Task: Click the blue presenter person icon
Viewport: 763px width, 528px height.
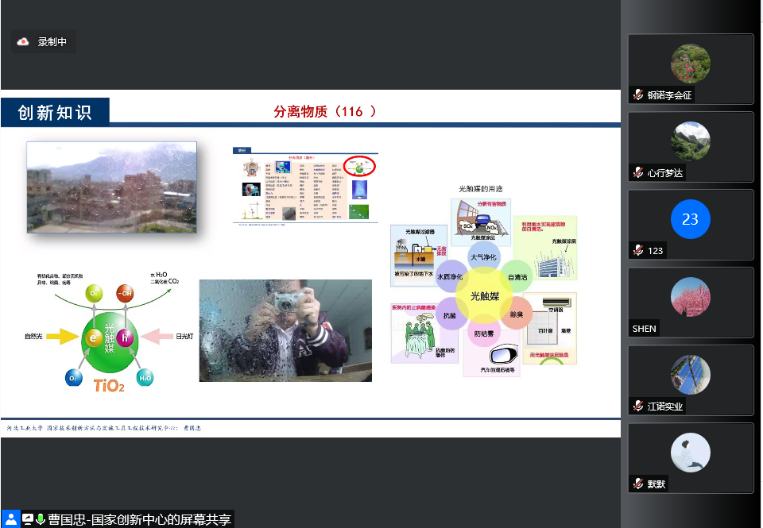Action: tap(10, 519)
